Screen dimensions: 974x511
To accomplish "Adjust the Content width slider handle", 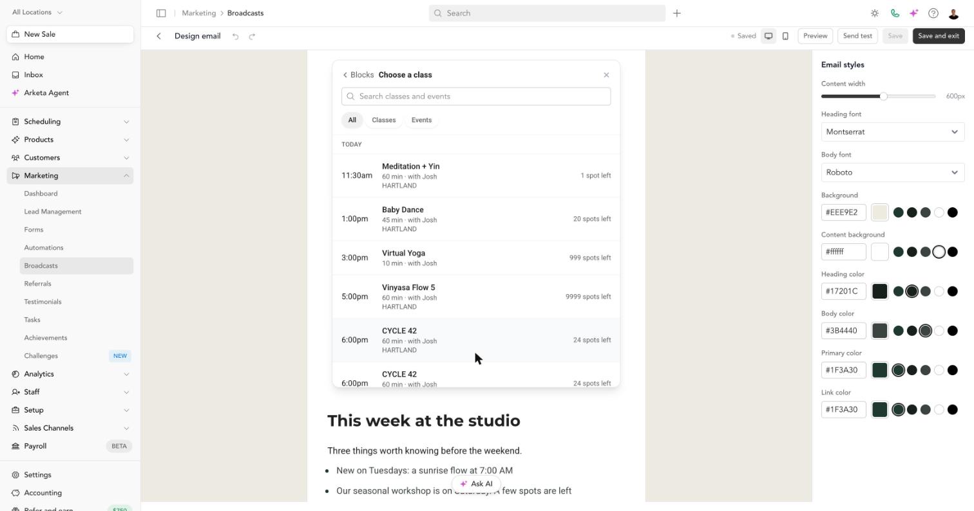I will coord(884,97).
